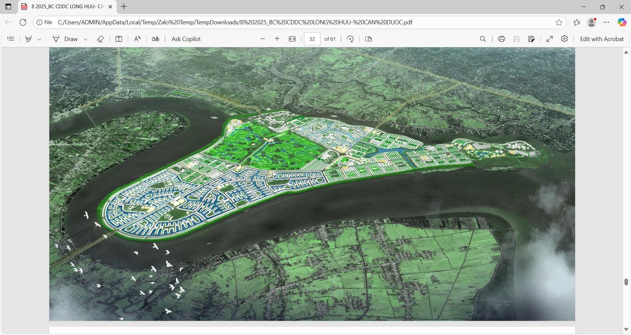This screenshot has height=335, width=631.
Task: Start Read aloud
Action: click(137, 39)
